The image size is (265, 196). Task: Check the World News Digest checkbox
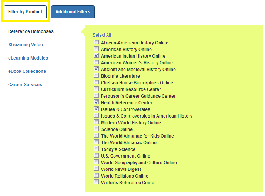pyautogui.click(x=96, y=169)
